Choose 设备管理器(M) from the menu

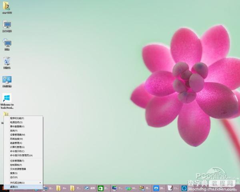tap(23, 135)
